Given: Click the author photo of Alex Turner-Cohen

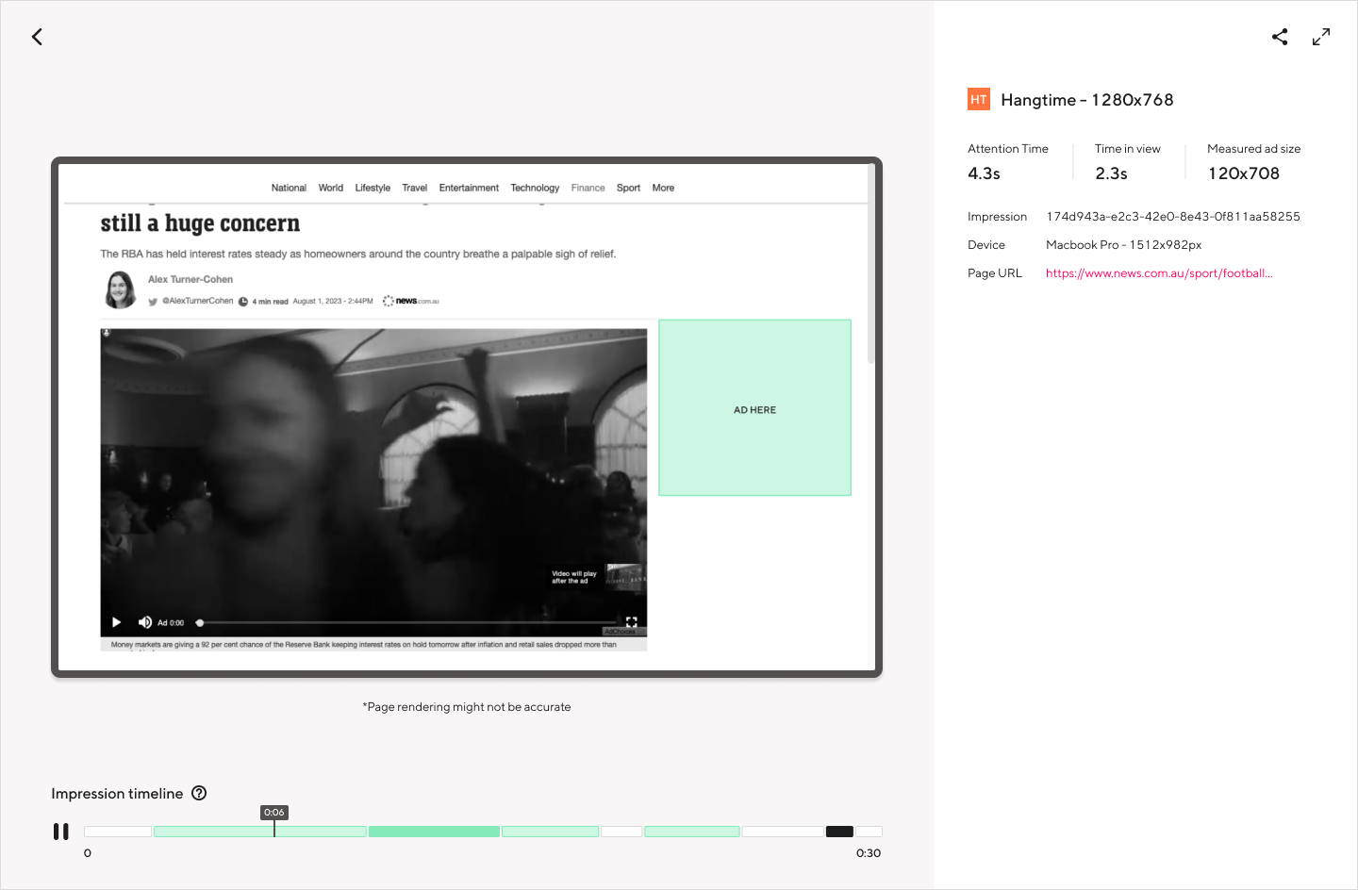Looking at the screenshot, I should (120, 289).
